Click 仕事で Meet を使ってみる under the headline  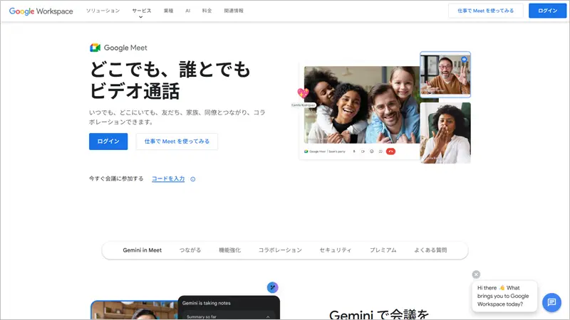click(177, 142)
